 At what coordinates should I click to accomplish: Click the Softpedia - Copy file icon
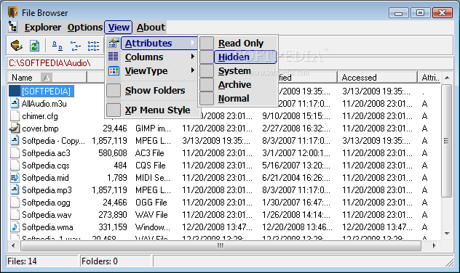[x=15, y=140]
